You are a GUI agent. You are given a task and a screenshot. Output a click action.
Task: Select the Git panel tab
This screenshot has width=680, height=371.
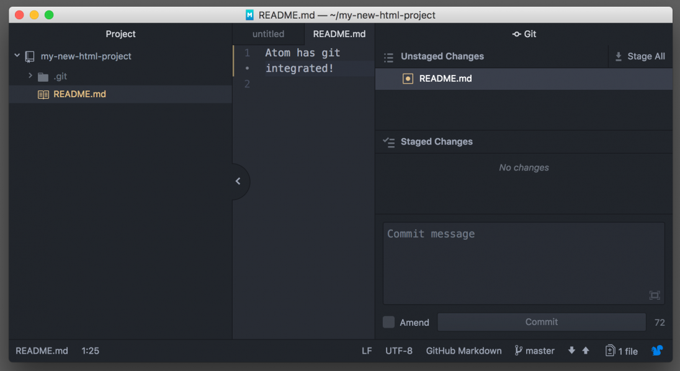524,34
